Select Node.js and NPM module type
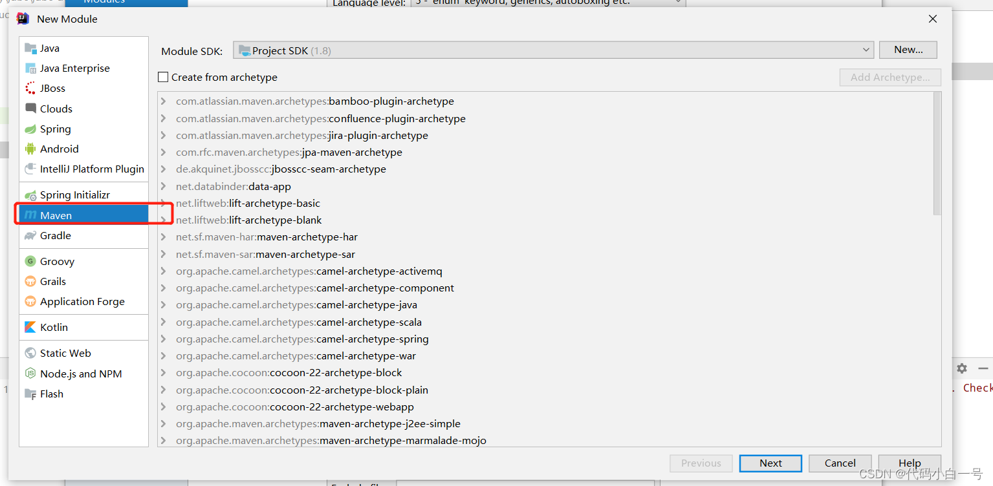The width and height of the screenshot is (993, 486). (80, 373)
